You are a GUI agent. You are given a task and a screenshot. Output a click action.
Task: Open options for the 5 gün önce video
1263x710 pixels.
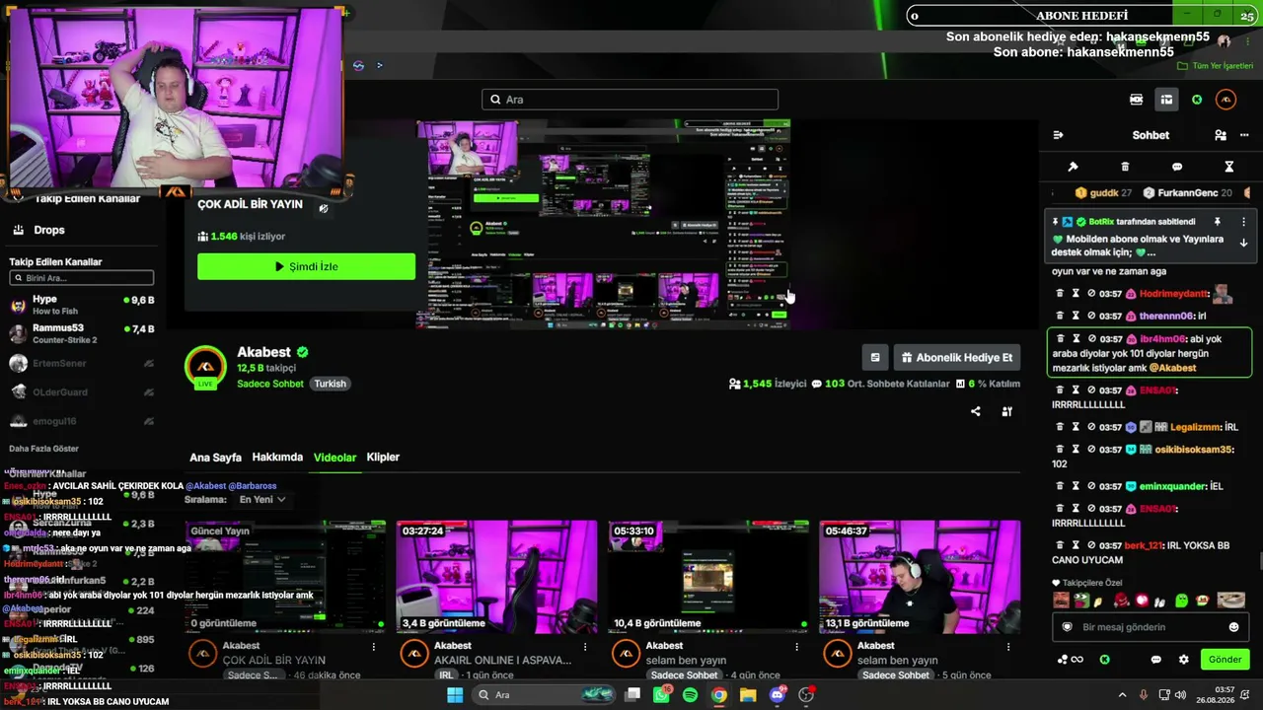[x=1008, y=647]
